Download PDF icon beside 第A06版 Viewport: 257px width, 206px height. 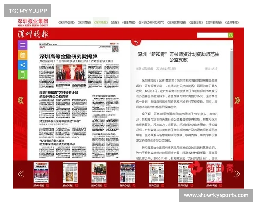191,185
